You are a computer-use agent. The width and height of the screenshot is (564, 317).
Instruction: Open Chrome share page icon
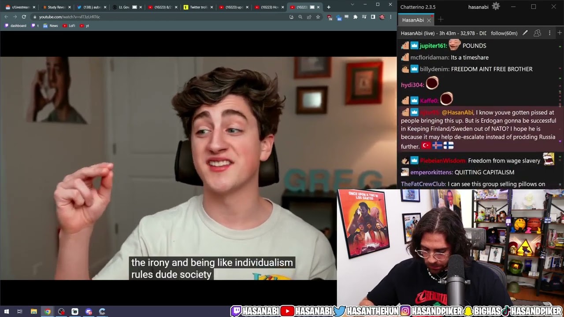click(309, 17)
